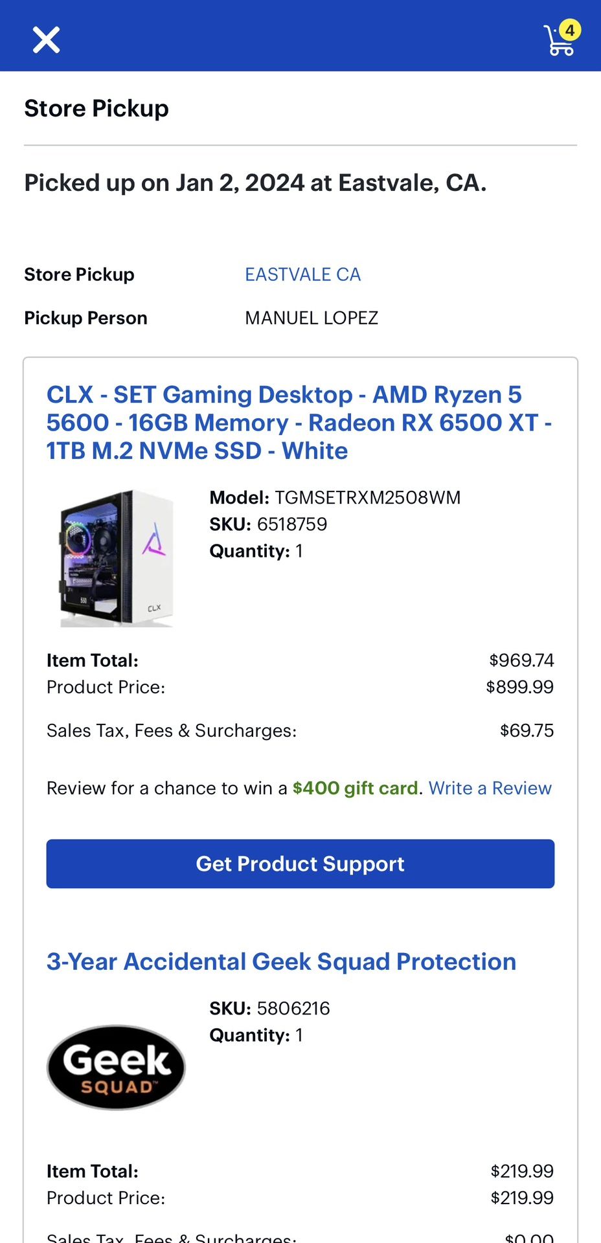Tap the model number TGMSETRXM2508WM
The height and width of the screenshot is (1243, 601).
[367, 497]
